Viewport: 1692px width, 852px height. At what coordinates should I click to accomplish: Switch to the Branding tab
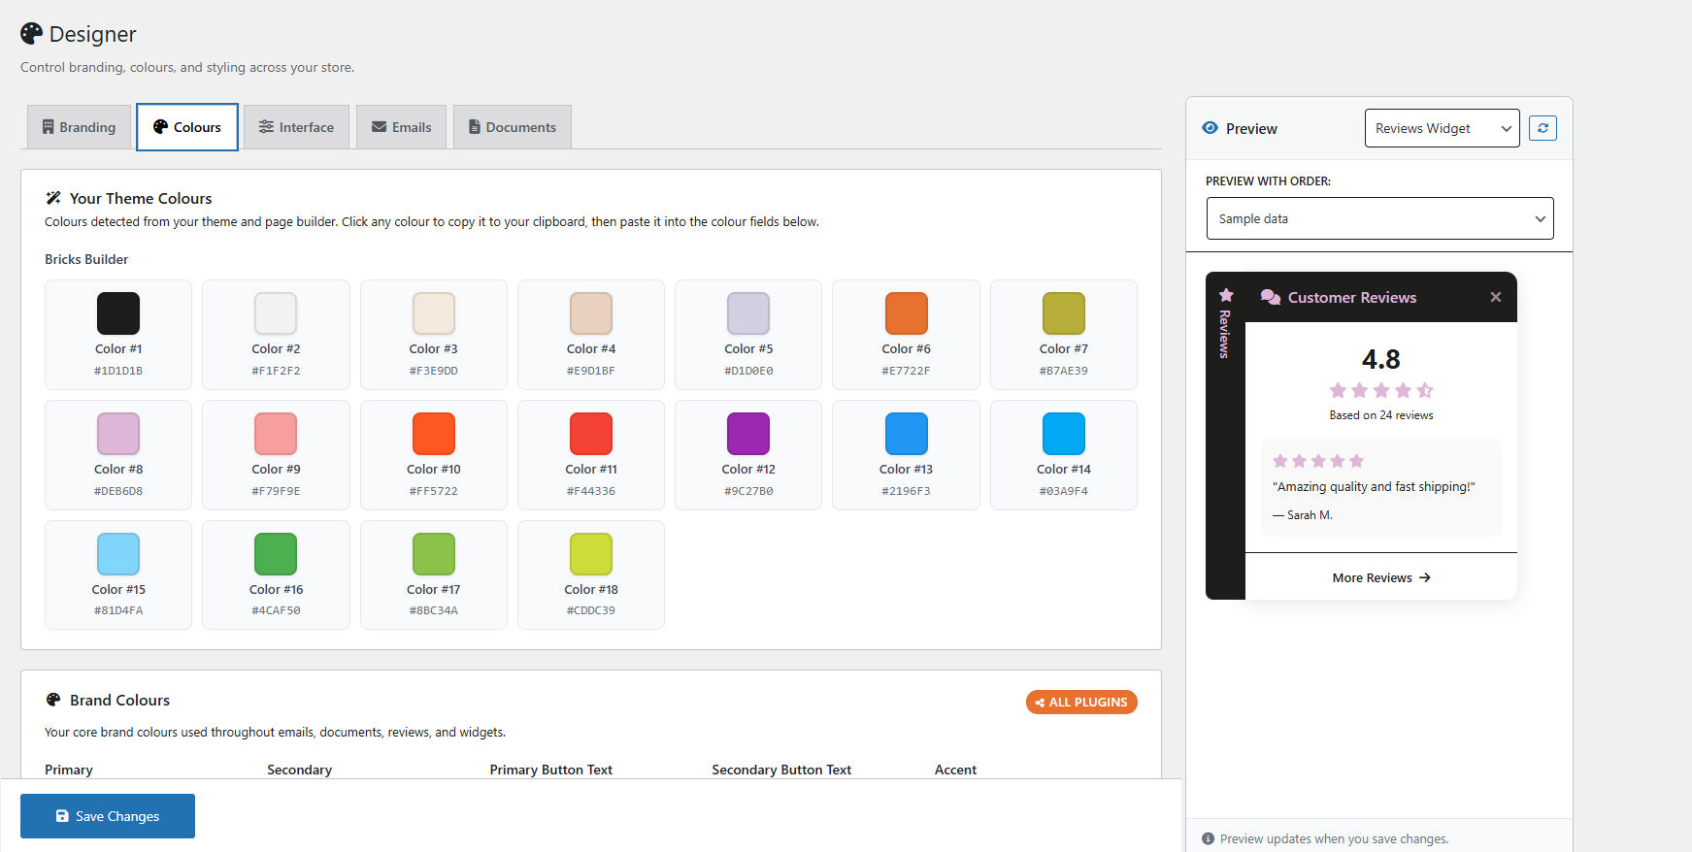click(x=79, y=127)
